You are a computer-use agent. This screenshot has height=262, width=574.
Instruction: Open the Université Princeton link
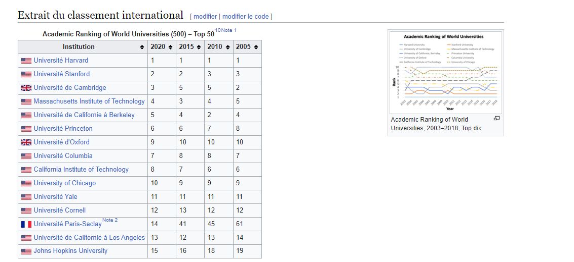[x=63, y=128]
